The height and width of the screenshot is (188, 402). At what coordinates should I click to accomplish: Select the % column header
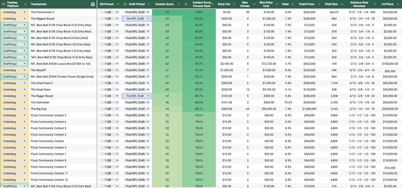tap(186, 4)
